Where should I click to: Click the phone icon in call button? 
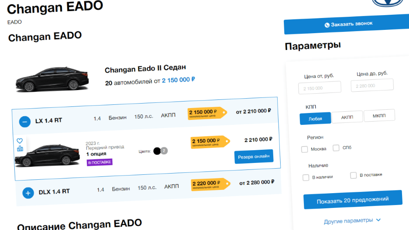tap(327, 25)
